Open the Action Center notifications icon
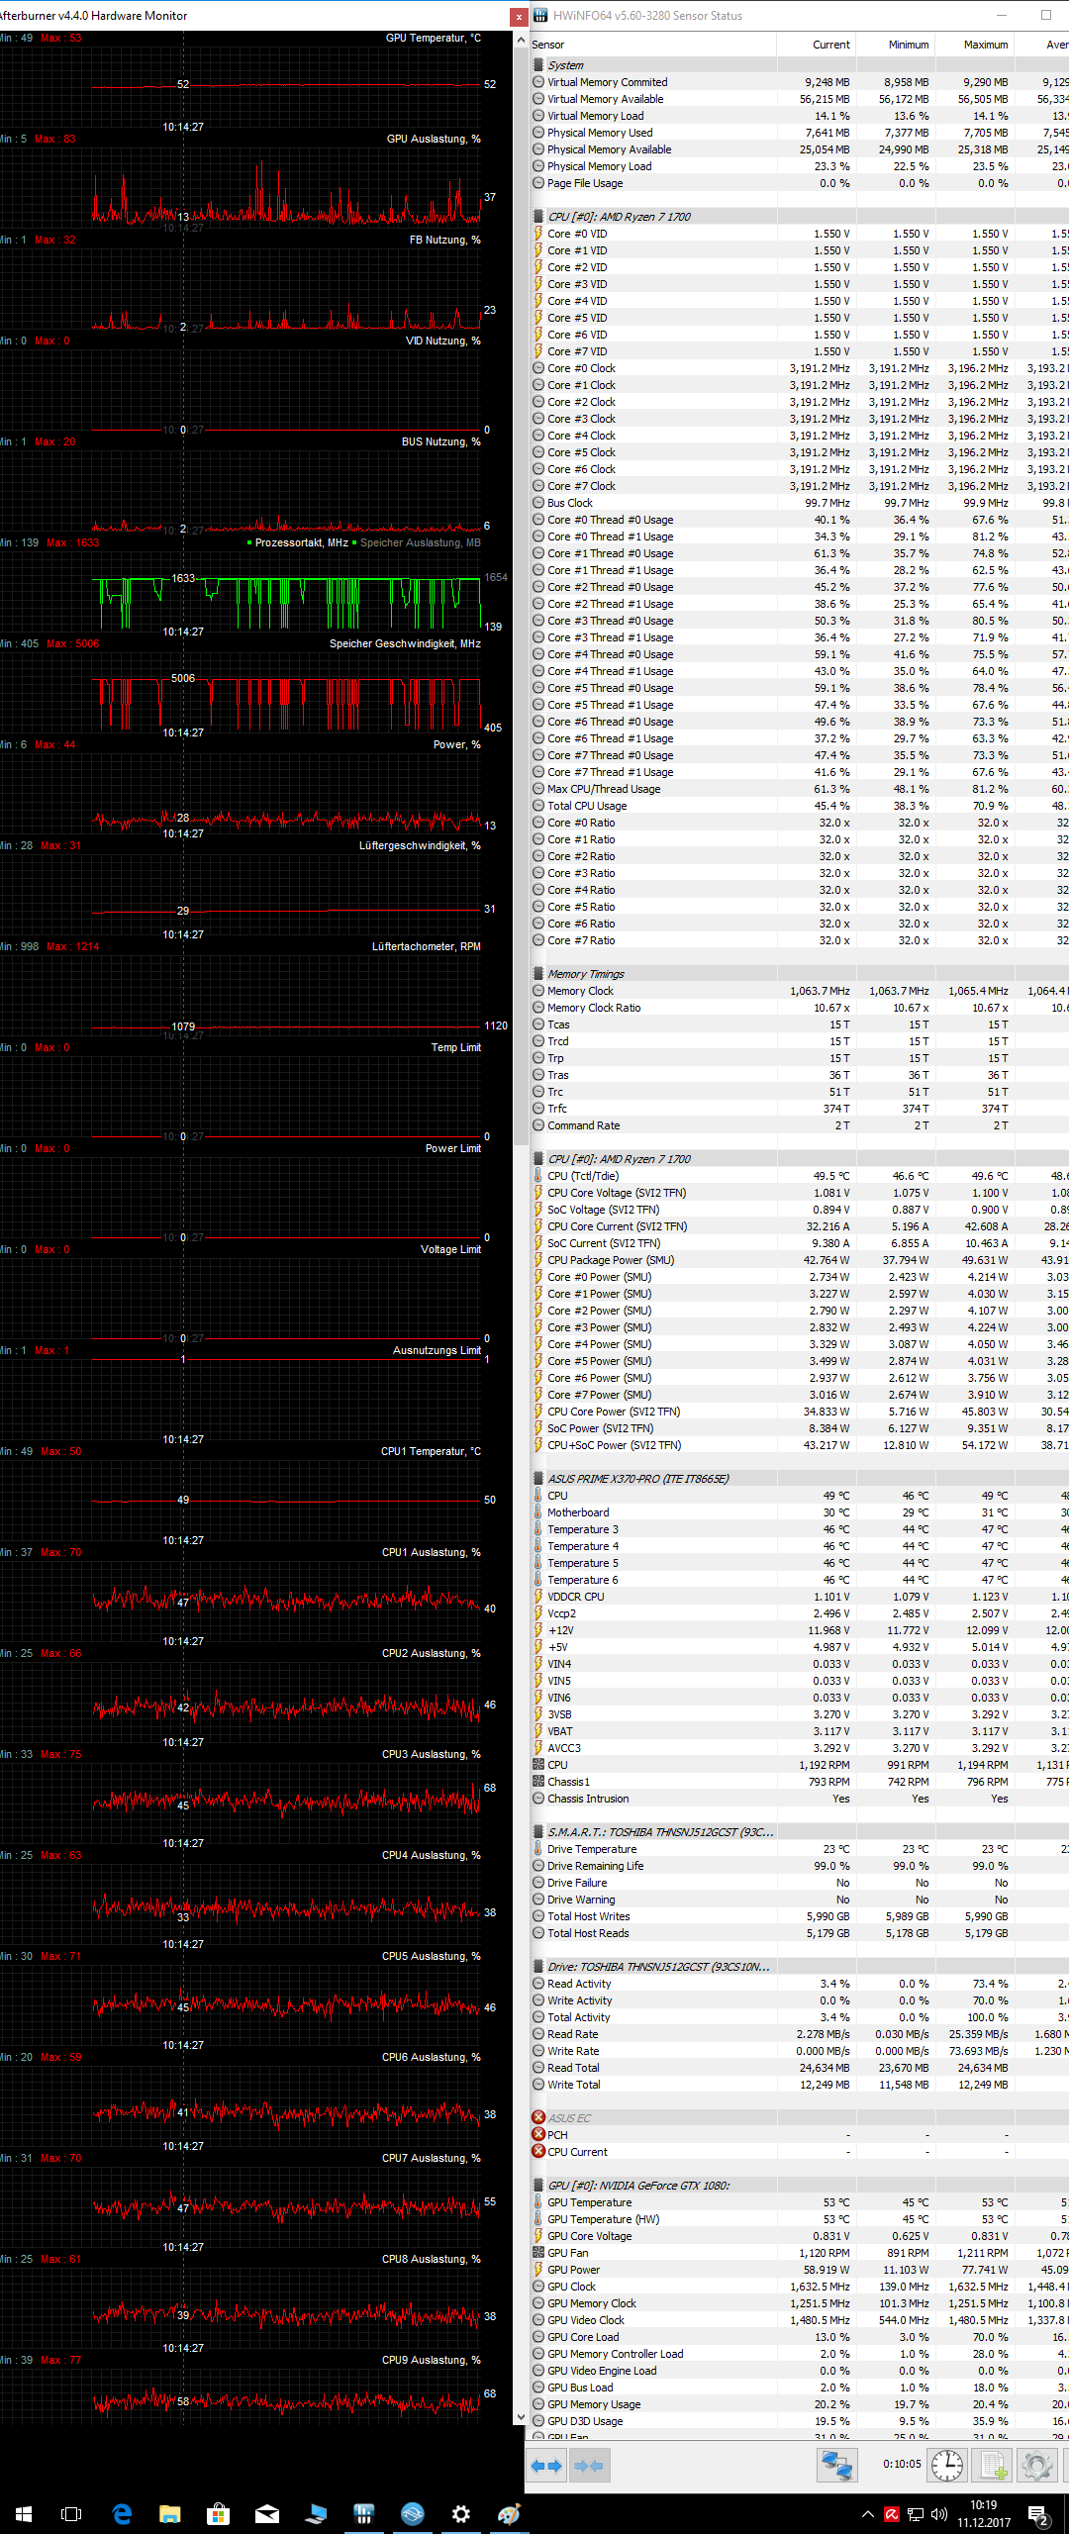Image resolution: width=1071 pixels, height=2534 pixels. (x=1038, y=2514)
